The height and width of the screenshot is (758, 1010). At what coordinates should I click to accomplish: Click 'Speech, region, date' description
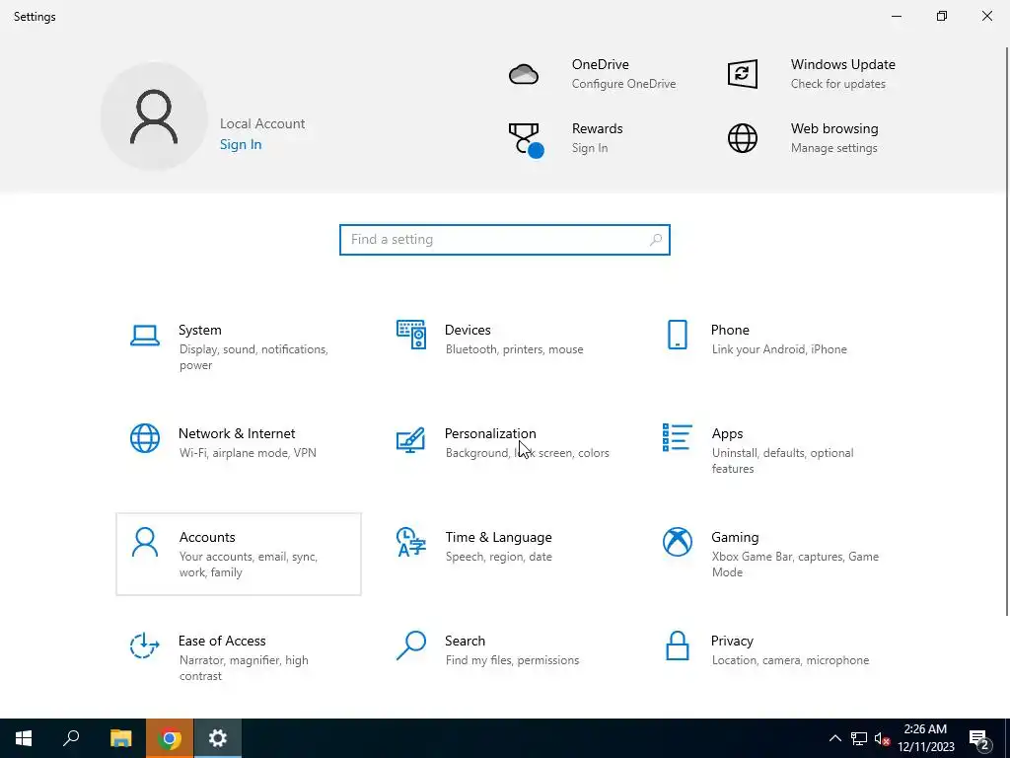pyautogui.click(x=498, y=557)
